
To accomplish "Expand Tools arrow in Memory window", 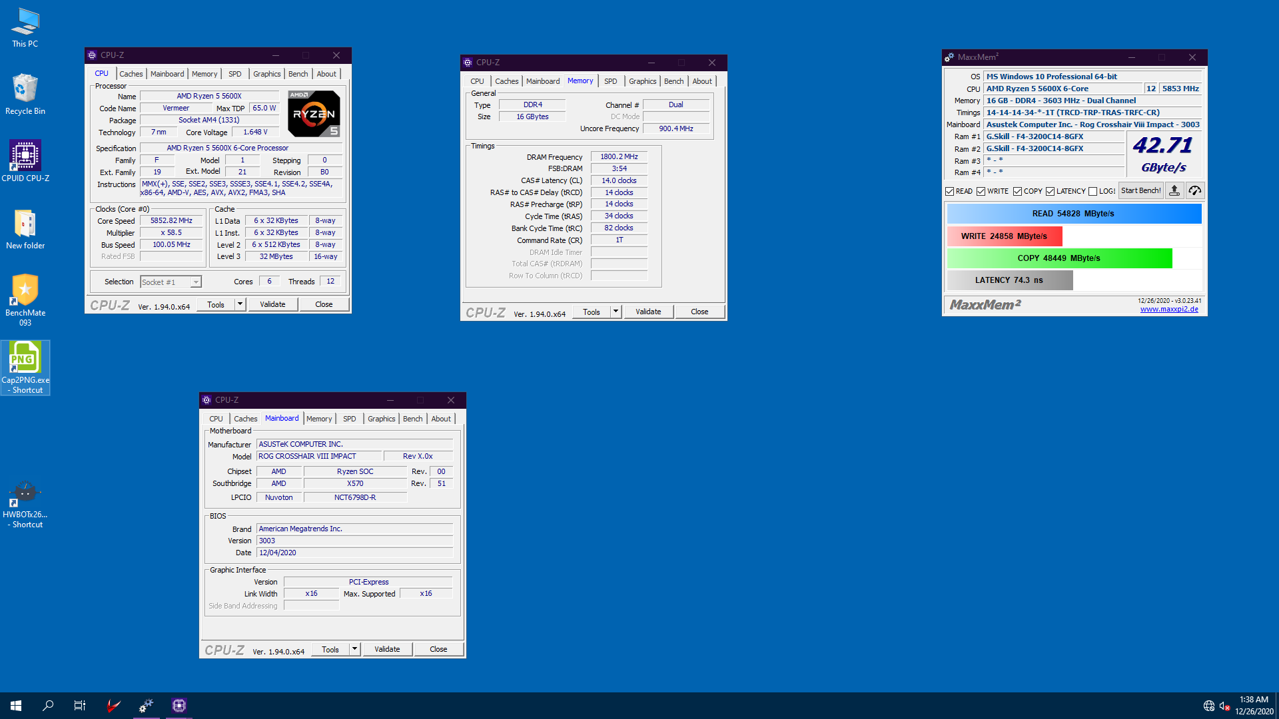I will [616, 312].
